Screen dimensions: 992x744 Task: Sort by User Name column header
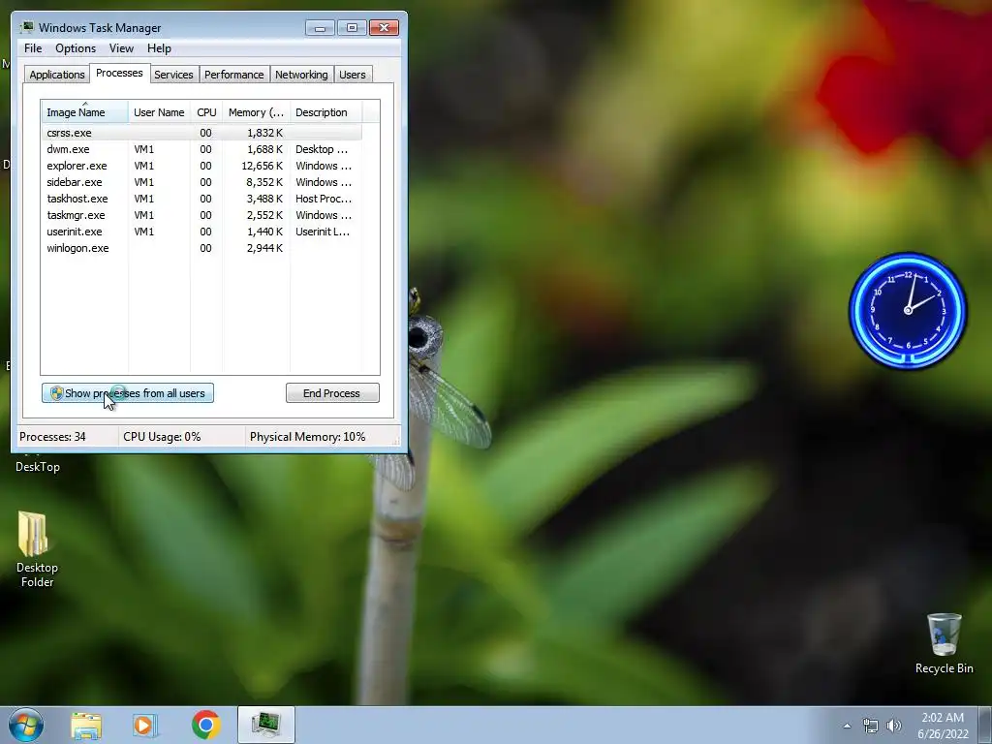[159, 112]
